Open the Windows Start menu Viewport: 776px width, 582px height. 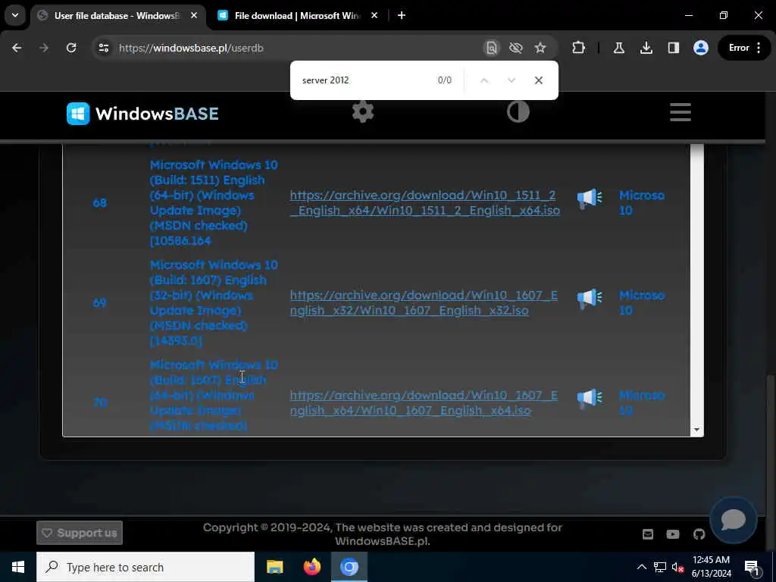[18, 567]
